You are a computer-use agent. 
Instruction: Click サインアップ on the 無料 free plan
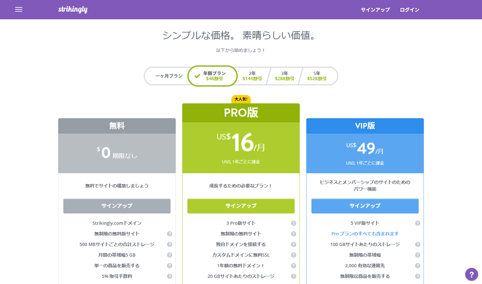(117, 206)
